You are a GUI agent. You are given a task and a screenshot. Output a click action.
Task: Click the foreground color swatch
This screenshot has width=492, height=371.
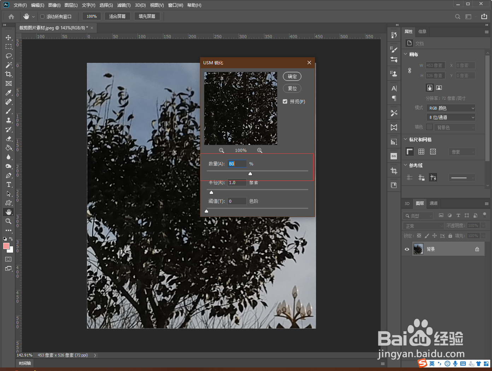tap(6, 246)
